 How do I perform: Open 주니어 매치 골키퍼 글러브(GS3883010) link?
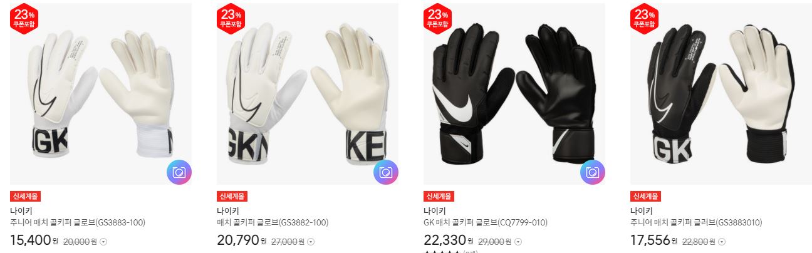tap(696, 222)
